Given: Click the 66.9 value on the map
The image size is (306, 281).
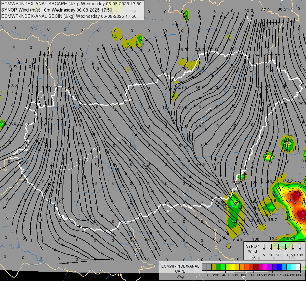Looking at the screenshot, I should (x=183, y=50).
